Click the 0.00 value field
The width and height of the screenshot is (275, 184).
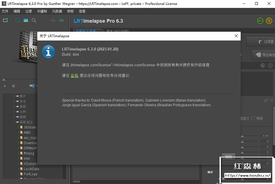pyautogui.click(x=265, y=136)
